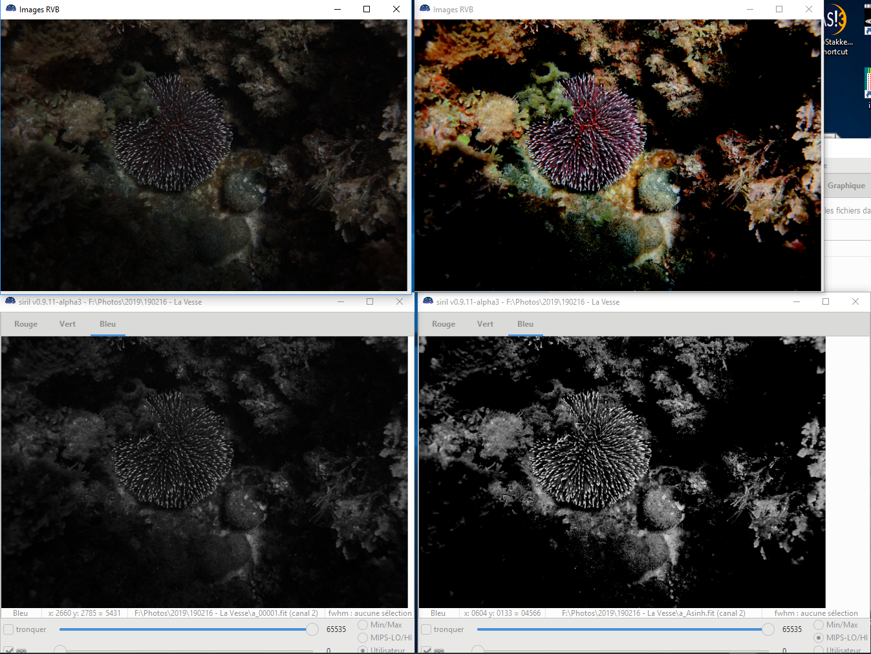Select MIPS-LO/HI scaling in the a_00001.fit window

pos(363,638)
